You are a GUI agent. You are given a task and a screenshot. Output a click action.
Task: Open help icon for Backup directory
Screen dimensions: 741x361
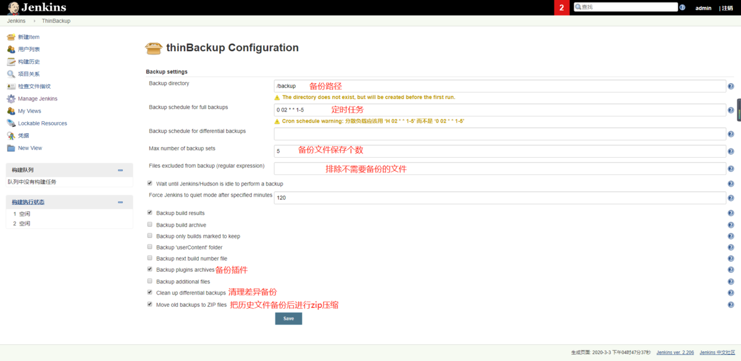click(731, 87)
